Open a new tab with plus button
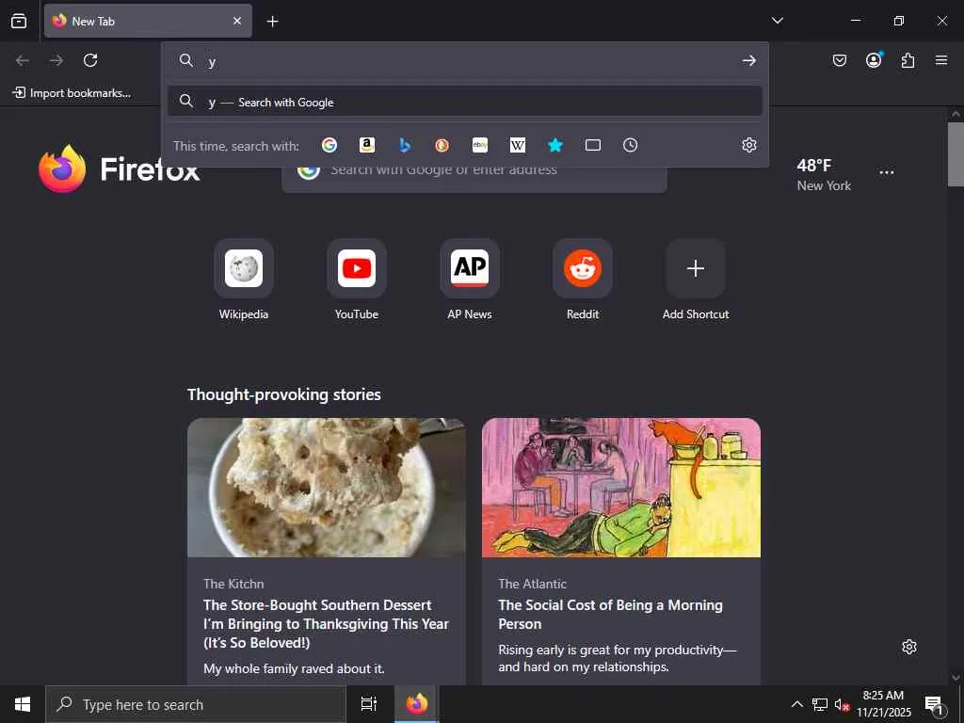This screenshot has width=964, height=723. coord(272,22)
